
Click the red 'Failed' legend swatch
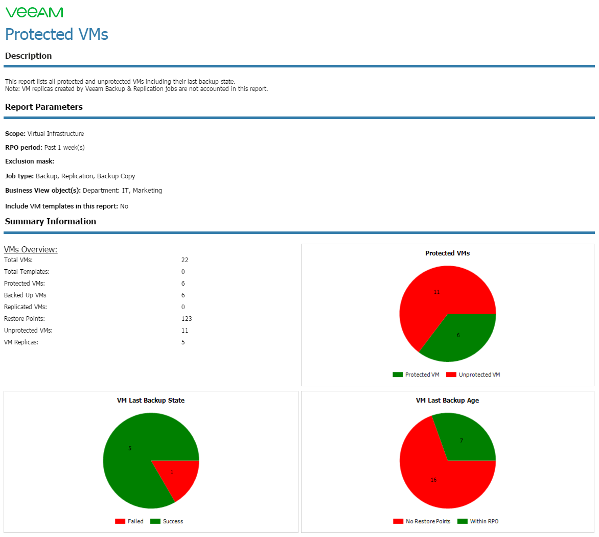pyautogui.click(x=120, y=521)
